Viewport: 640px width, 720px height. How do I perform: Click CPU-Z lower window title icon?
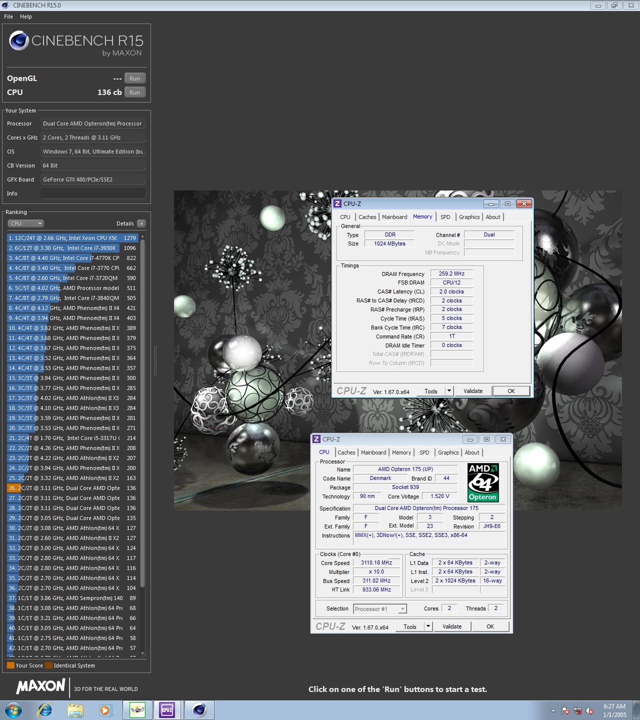click(x=316, y=439)
